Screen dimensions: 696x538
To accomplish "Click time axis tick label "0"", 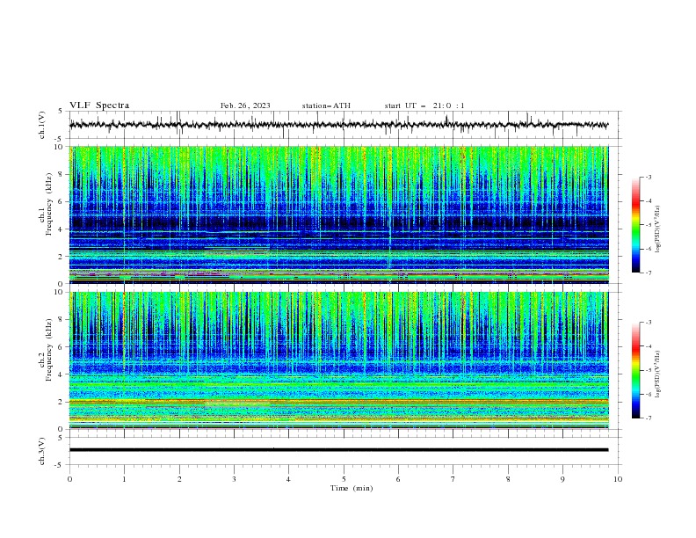I will (x=69, y=479).
